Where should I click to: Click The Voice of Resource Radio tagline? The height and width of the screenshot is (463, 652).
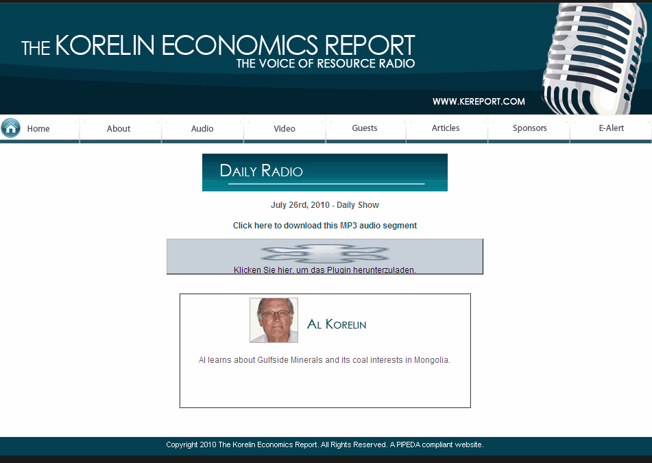coord(326,63)
